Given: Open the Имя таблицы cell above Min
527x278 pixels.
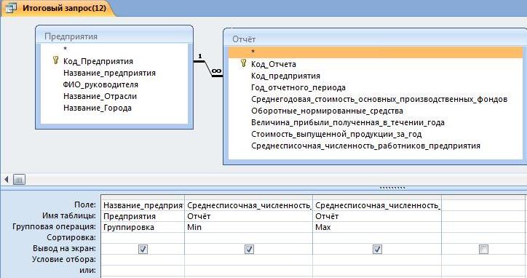Looking at the screenshot, I should pyautogui.click(x=248, y=216).
